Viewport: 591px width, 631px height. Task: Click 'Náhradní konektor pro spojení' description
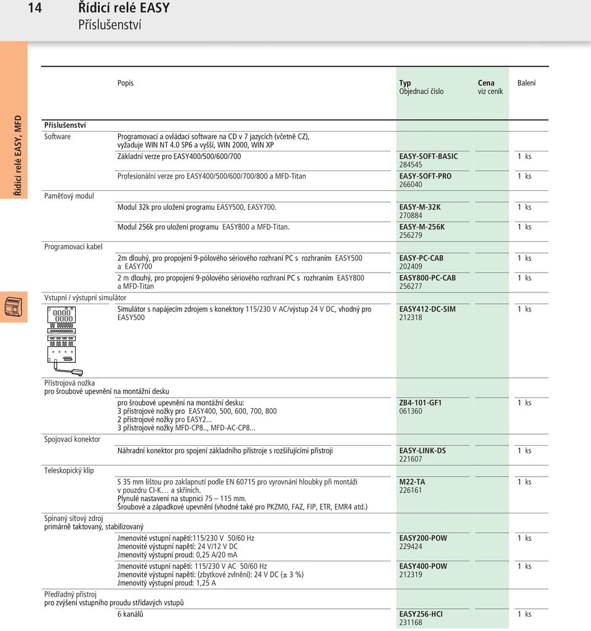[x=225, y=450]
